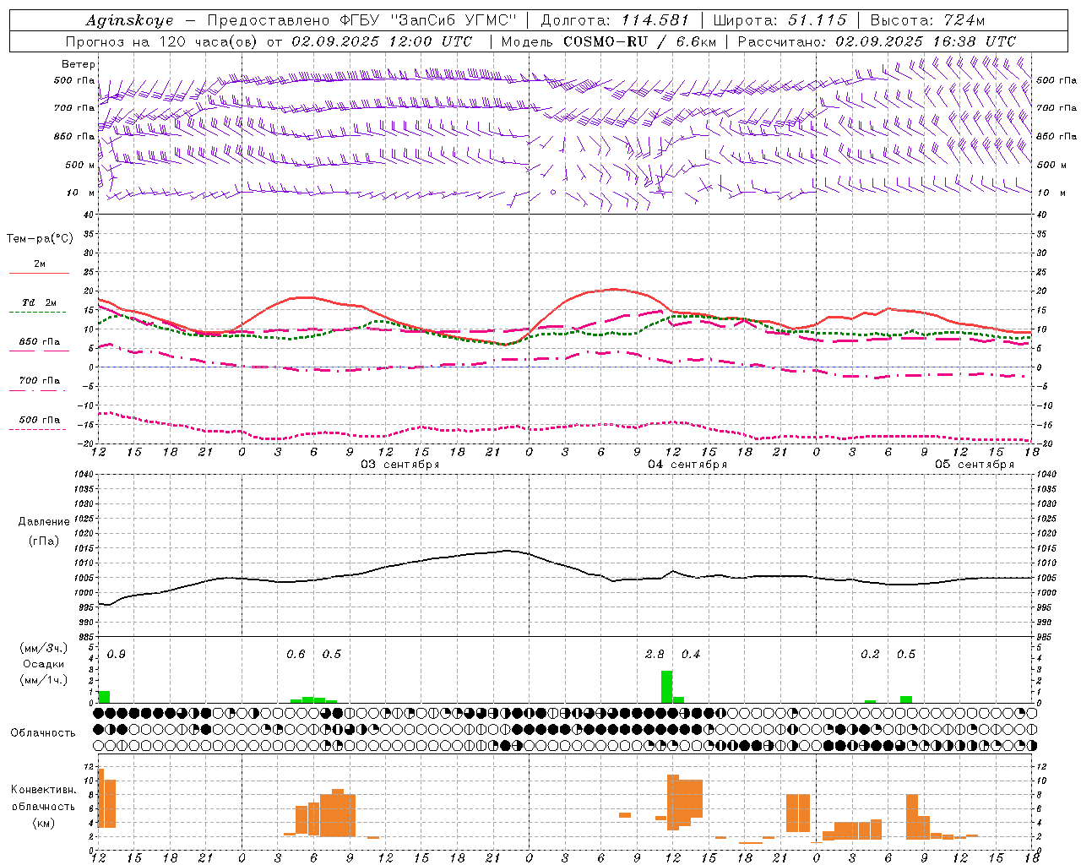Click the "0.2" precipitation amount value
1081x865 pixels.
[x=870, y=655]
